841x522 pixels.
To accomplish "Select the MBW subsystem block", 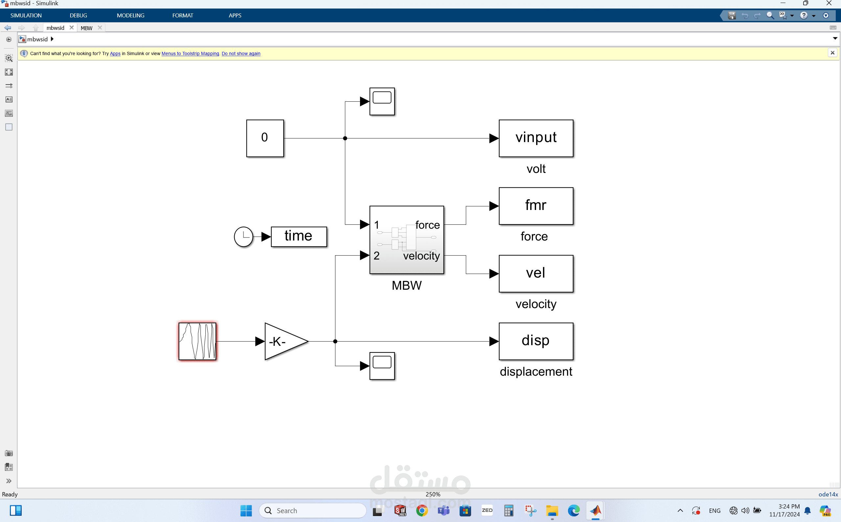I will pyautogui.click(x=406, y=240).
